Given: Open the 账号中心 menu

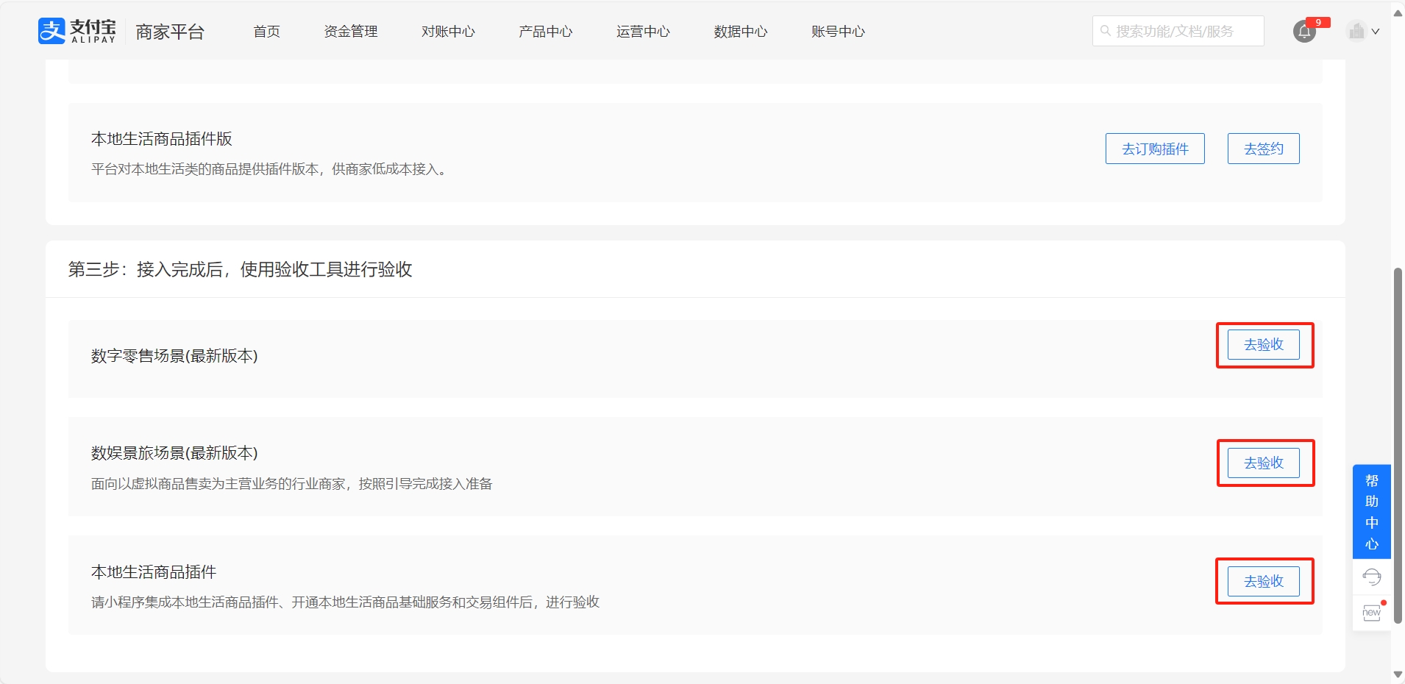Looking at the screenshot, I should 838,32.
